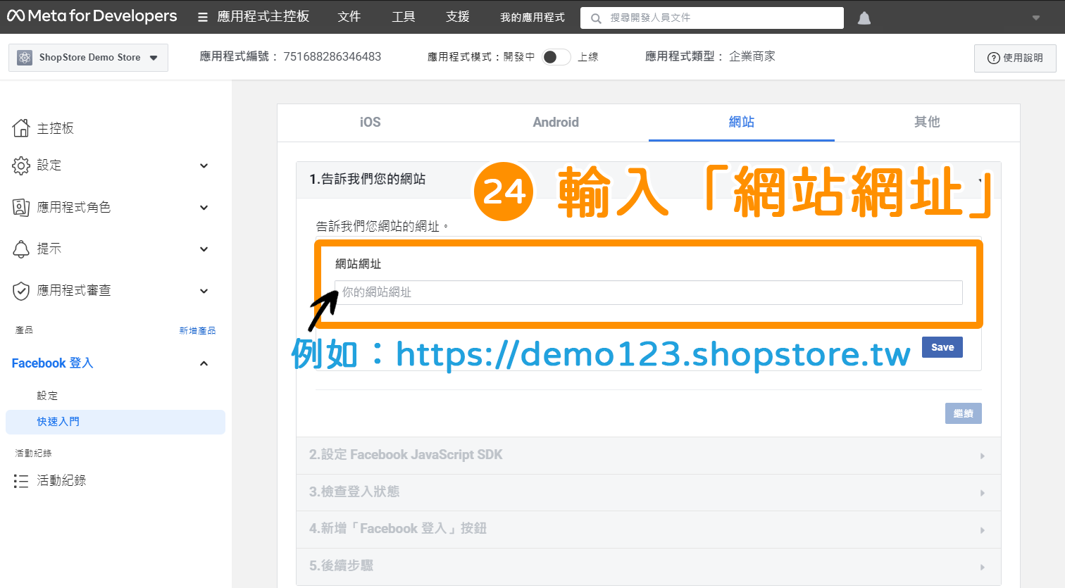
Task: Open the 應用程式主控板 link
Action: point(263,17)
